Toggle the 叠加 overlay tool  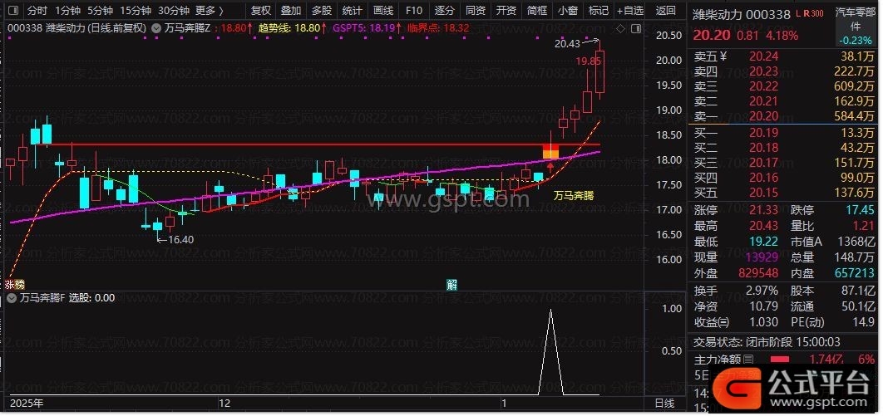tap(291, 10)
